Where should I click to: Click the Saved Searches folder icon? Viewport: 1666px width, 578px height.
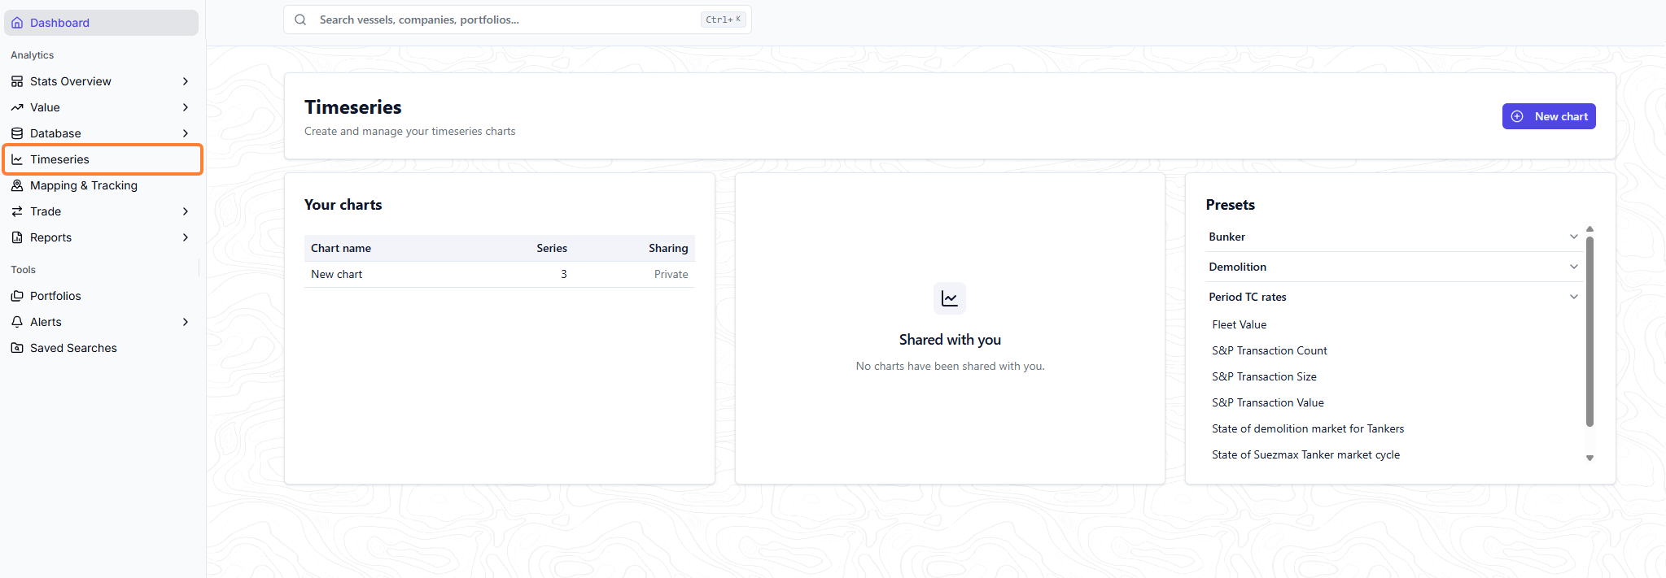pyautogui.click(x=17, y=348)
